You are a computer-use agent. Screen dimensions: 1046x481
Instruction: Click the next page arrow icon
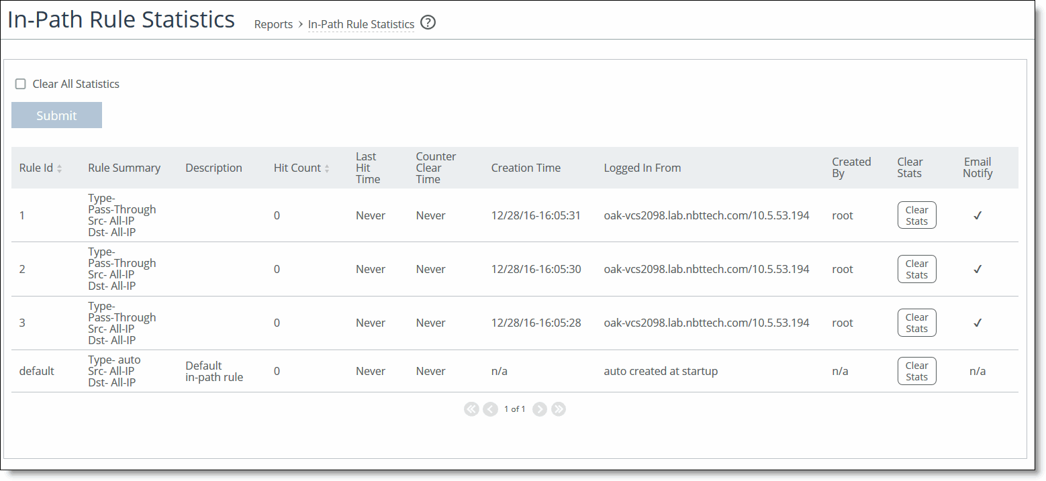[539, 409]
